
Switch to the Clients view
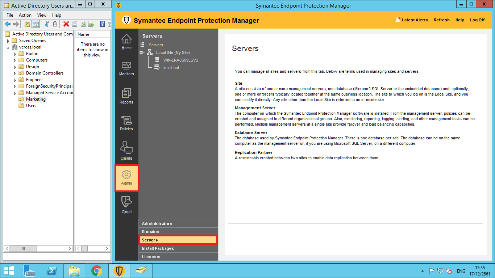(x=126, y=151)
